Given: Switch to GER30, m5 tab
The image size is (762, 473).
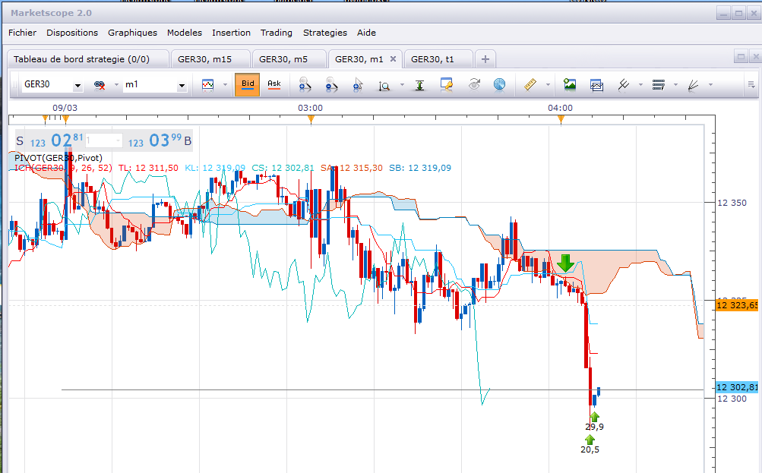Looking at the screenshot, I should click(289, 58).
